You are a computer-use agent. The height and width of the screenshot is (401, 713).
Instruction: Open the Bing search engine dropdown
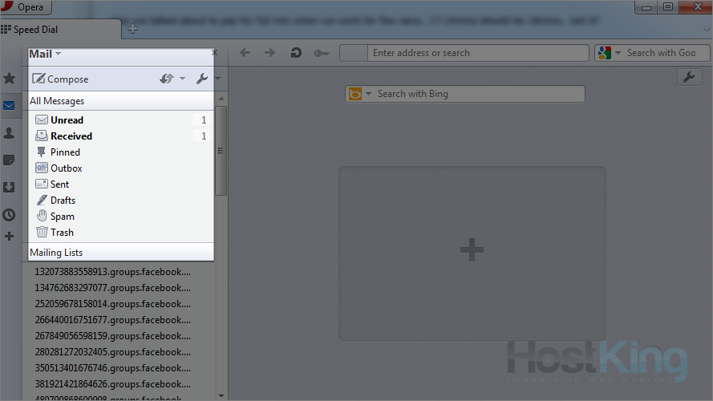(368, 94)
